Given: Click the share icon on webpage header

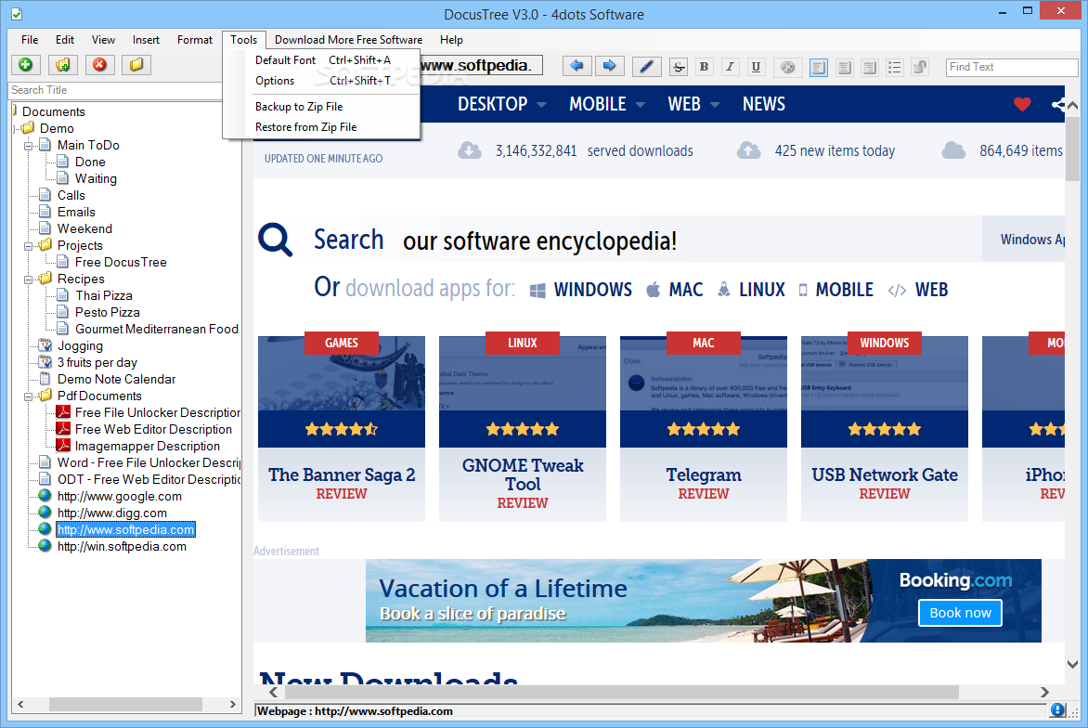Looking at the screenshot, I should [1058, 104].
